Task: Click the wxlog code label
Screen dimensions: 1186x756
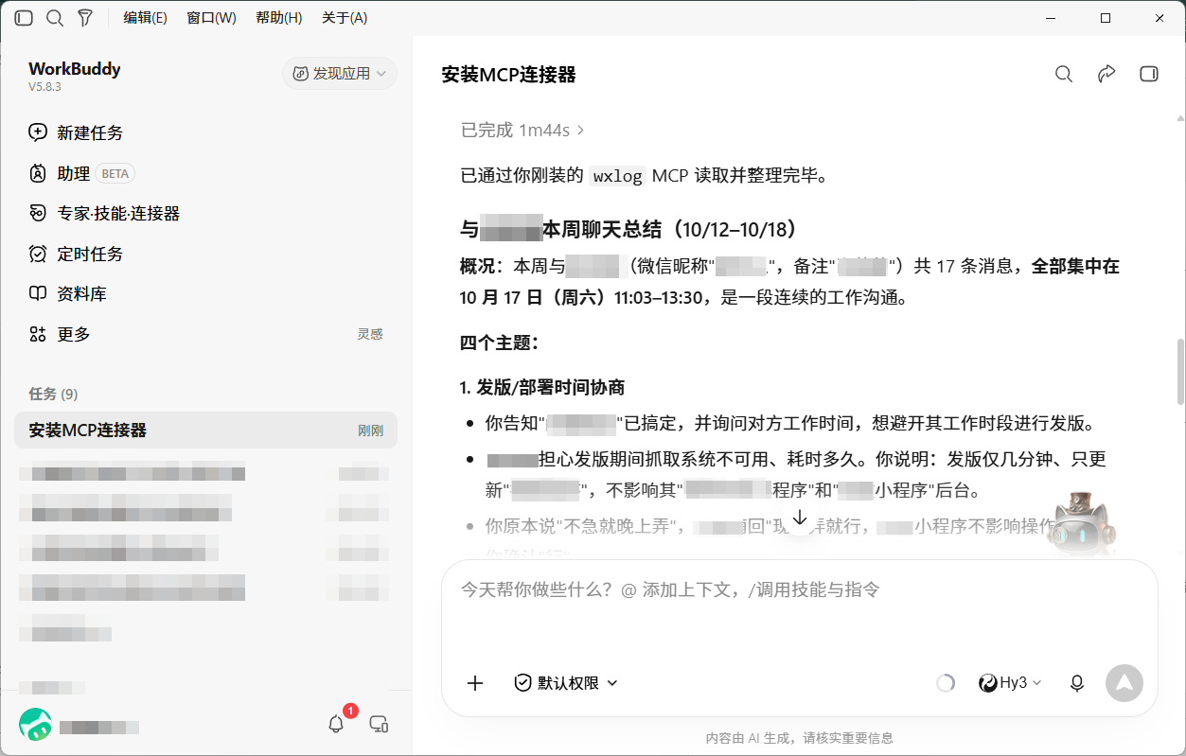Action: click(617, 175)
